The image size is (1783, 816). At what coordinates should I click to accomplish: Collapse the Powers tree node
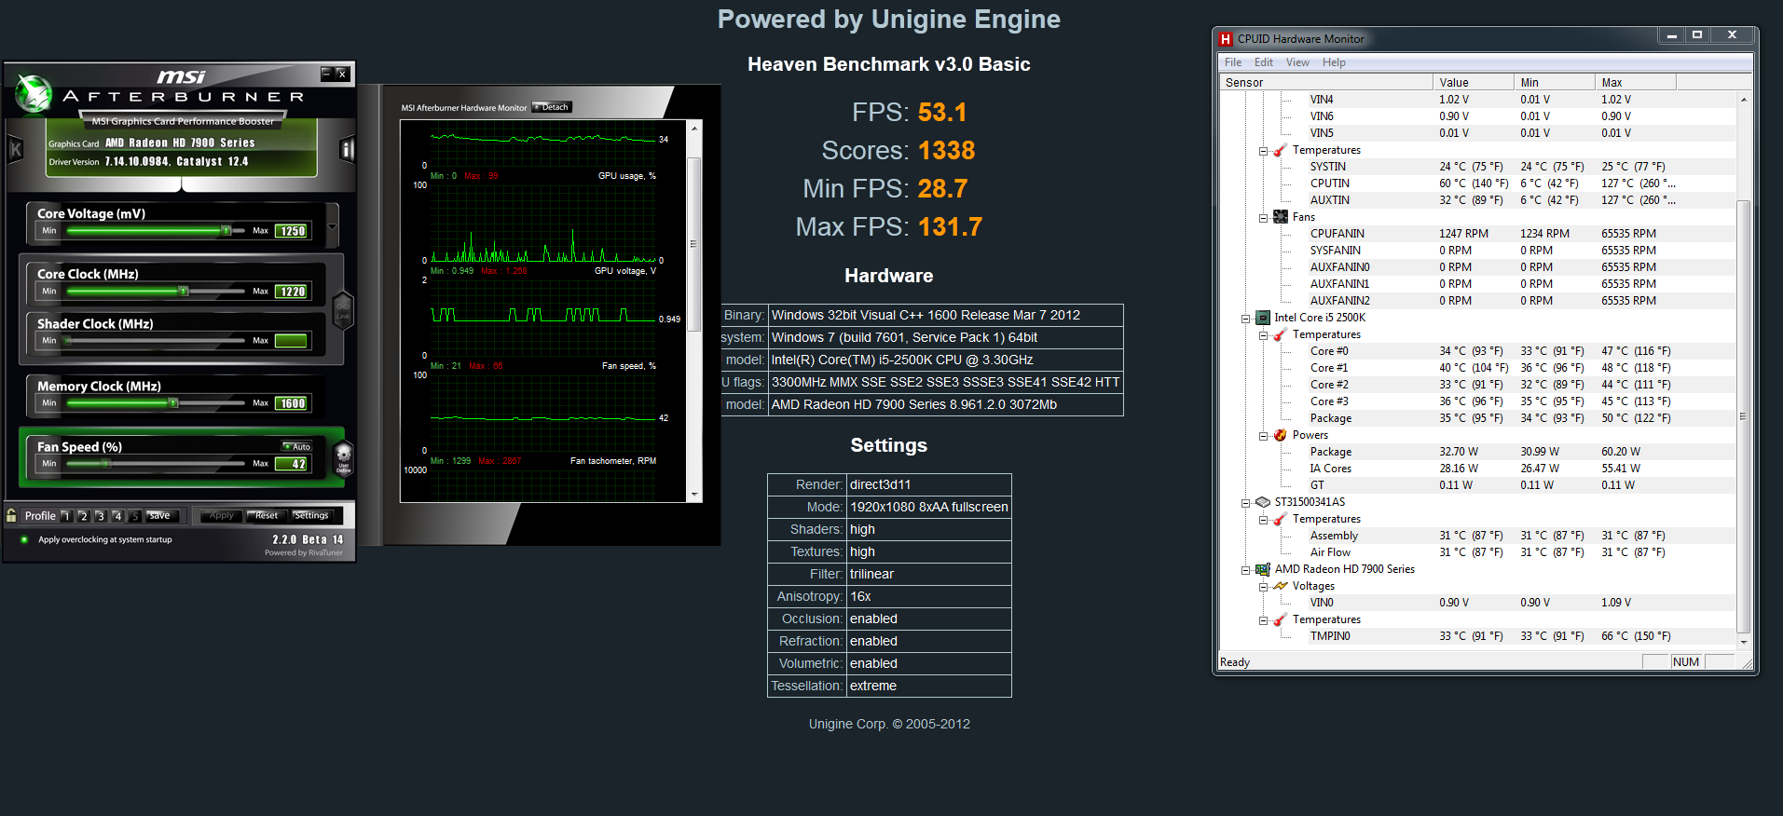point(1264,436)
